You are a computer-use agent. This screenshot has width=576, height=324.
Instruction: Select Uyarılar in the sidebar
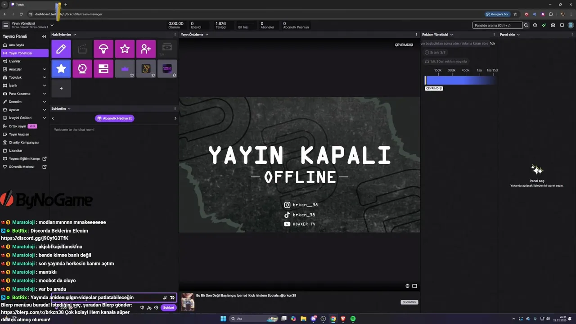point(24,61)
